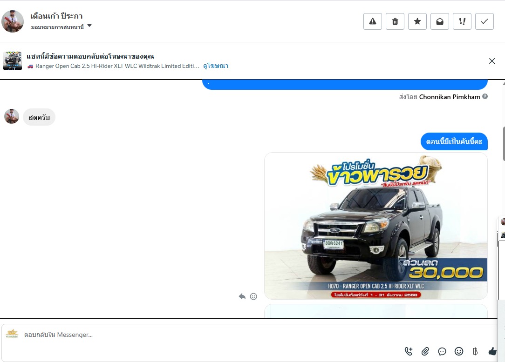React to image with smiley icon
505x362 pixels.
[x=253, y=296]
